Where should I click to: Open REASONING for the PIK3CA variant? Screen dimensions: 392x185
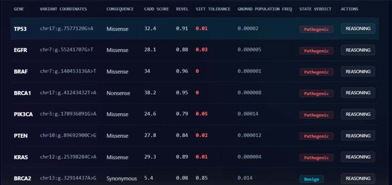pos(358,114)
